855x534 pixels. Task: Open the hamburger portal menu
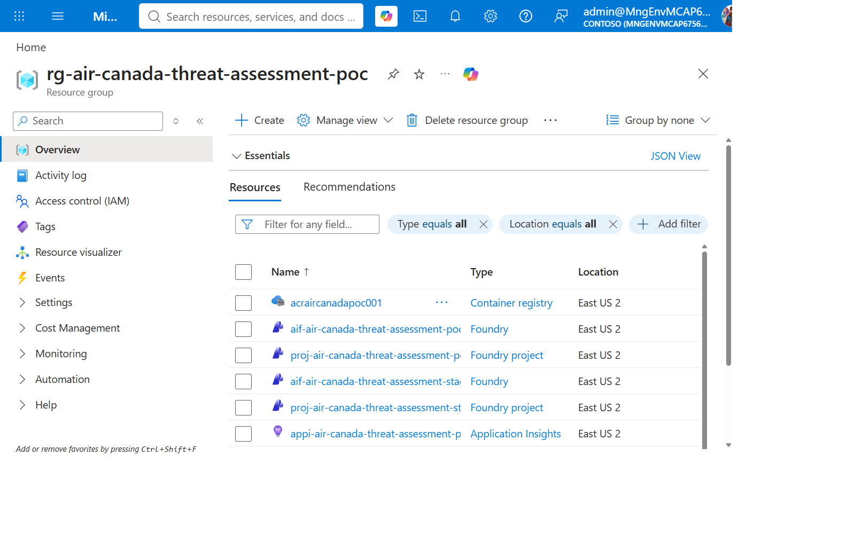coord(58,16)
